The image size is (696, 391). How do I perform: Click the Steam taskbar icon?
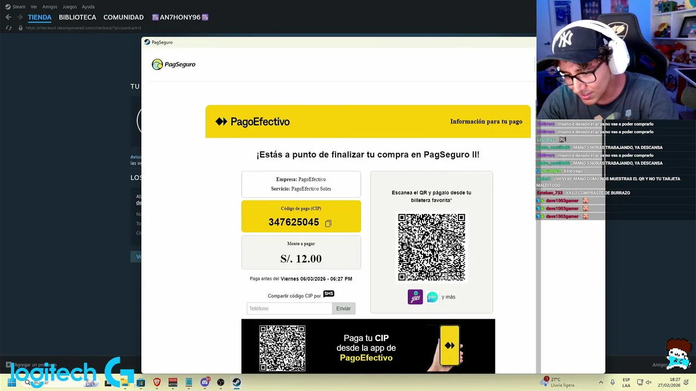pyautogui.click(x=237, y=382)
